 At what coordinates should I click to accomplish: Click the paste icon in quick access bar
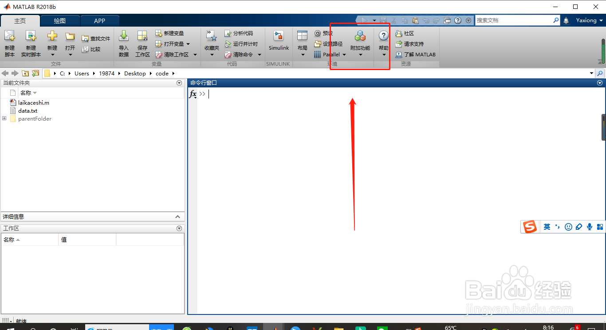coord(415,20)
